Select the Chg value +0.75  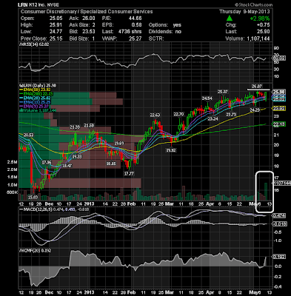coord(263,25)
